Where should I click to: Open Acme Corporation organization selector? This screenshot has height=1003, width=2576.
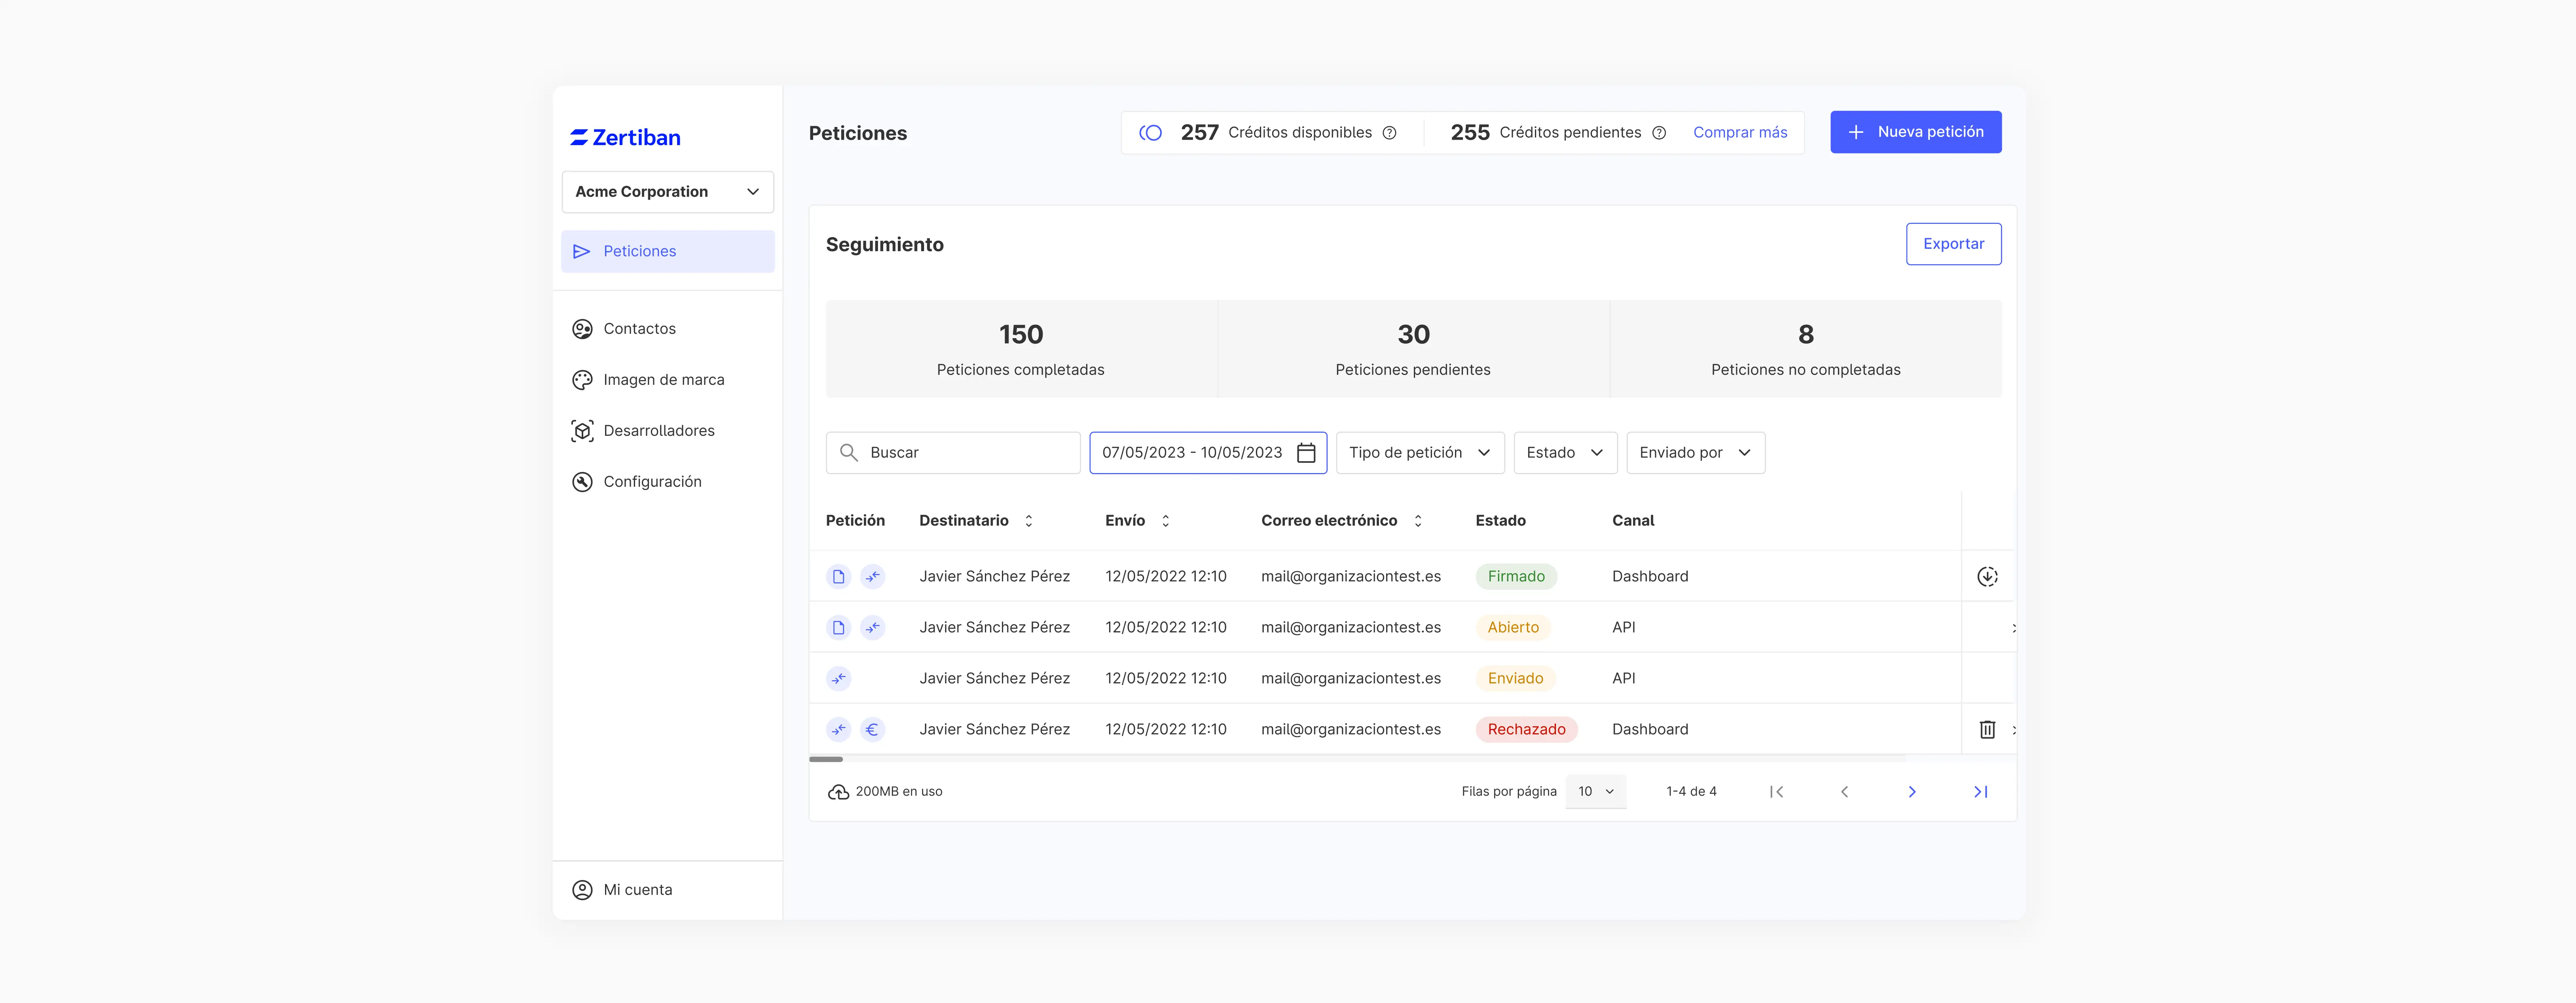point(667,192)
